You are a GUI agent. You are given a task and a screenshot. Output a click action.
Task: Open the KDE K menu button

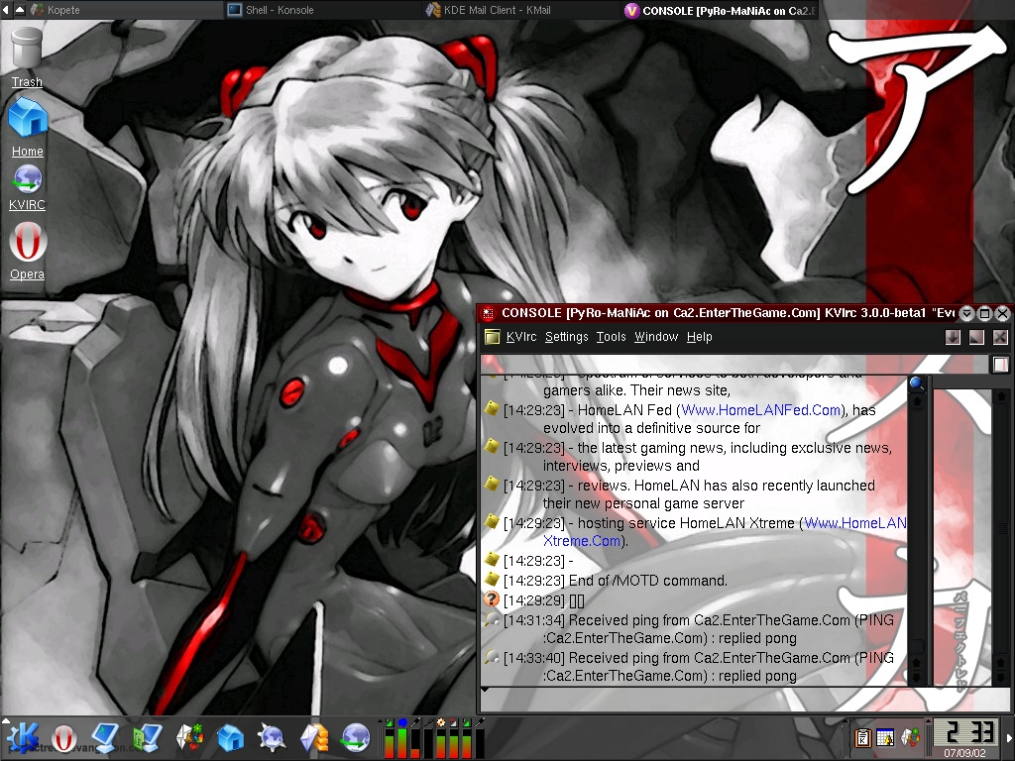click(24, 738)
